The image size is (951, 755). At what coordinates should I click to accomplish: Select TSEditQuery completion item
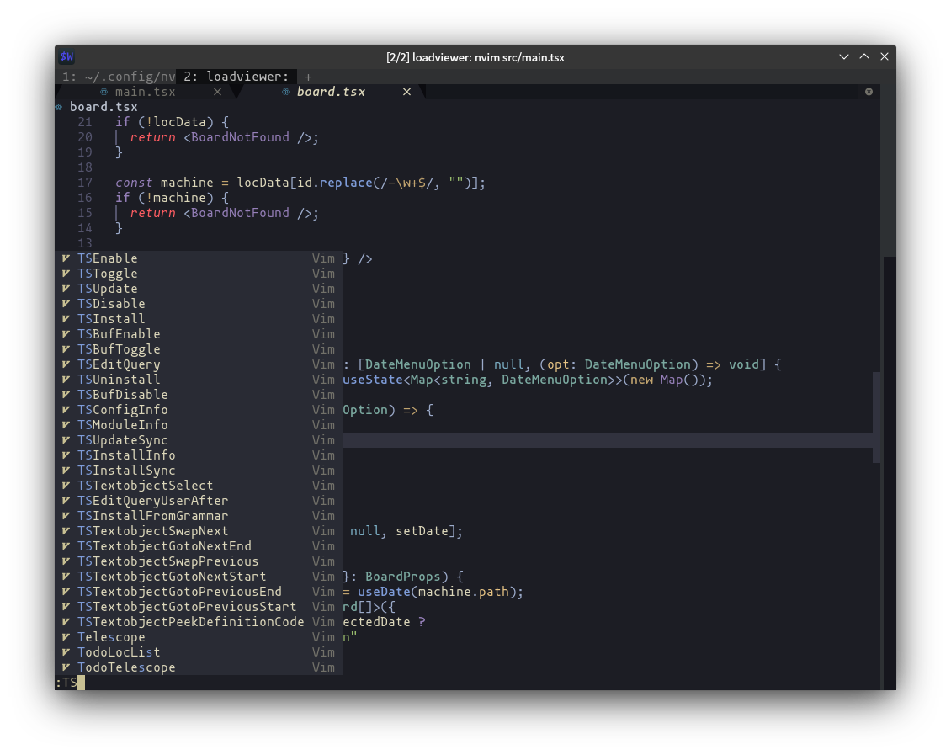point(199,364)
